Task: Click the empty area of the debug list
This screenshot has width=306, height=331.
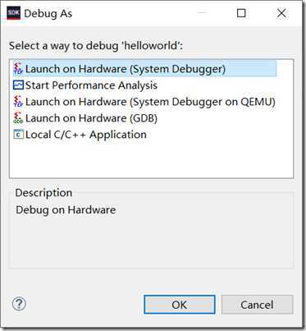Action: click(x=151, y=159)
